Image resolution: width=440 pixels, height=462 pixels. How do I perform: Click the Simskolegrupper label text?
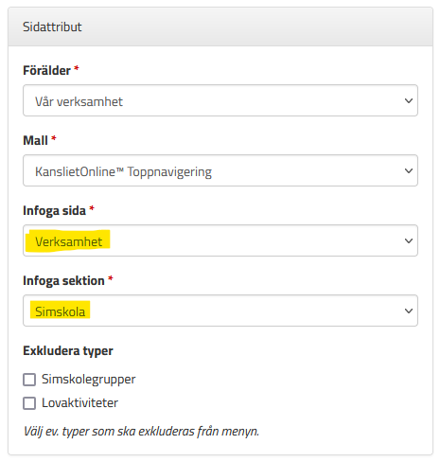coord(89,380)
